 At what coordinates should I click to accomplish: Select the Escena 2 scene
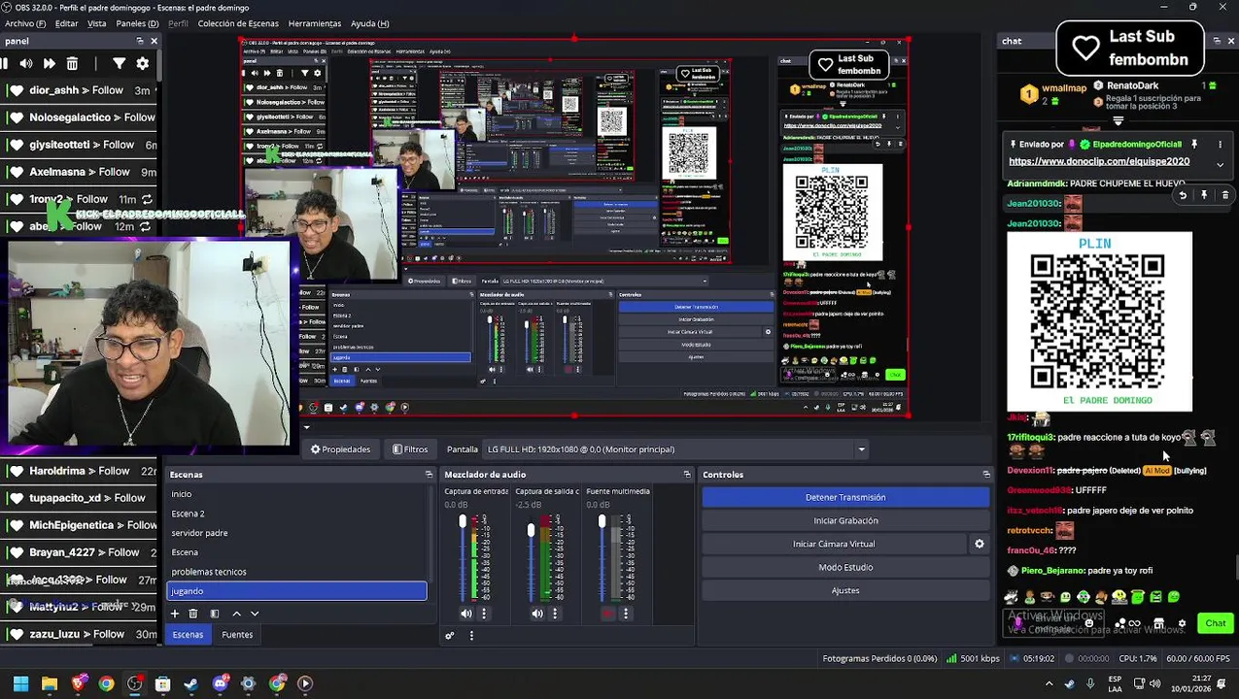coord(296,514)
